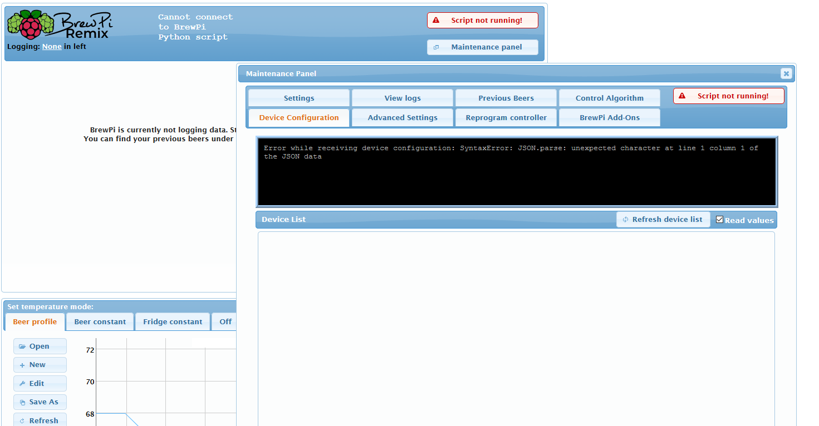Open the Reprogram controller tab
This screenshot has width=819, height=426.
[x=506, y=118]
